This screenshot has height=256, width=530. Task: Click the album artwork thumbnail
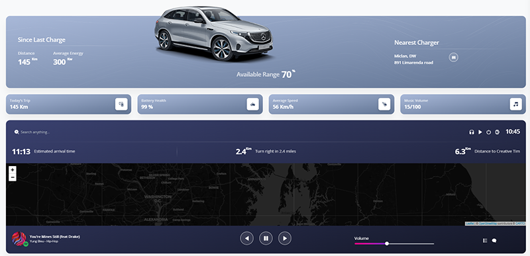point(19,238)
